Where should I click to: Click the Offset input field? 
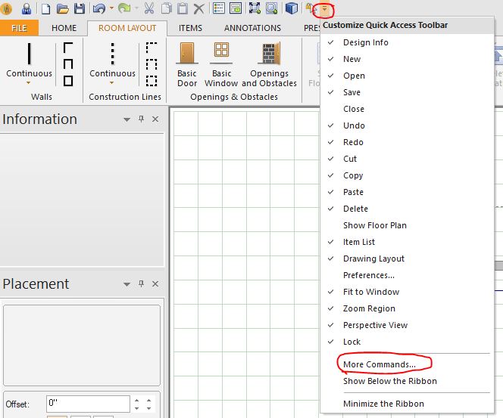[x=88, y=404]
